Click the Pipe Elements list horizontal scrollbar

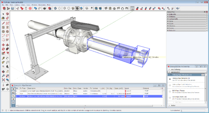[85, 106]
